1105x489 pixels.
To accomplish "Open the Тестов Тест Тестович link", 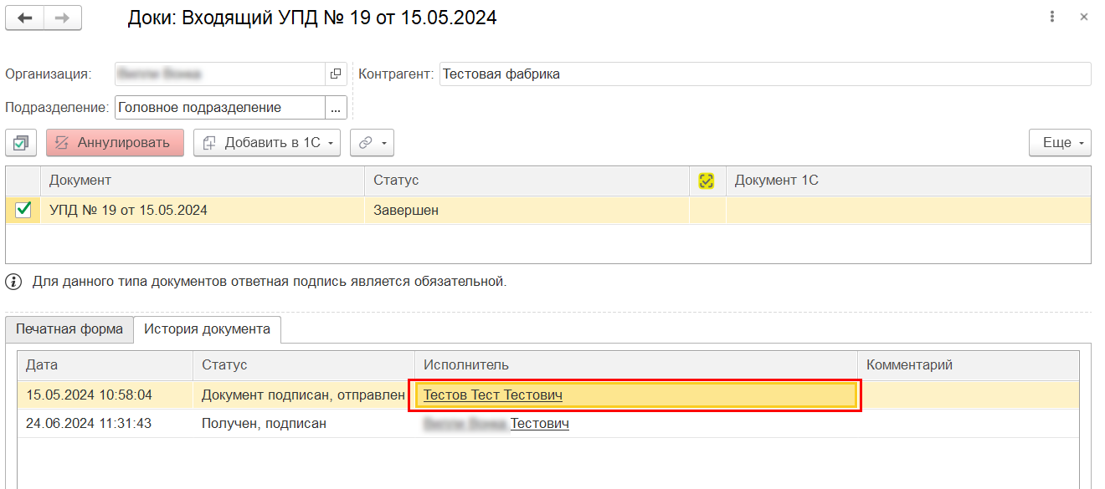I will 492,395.
